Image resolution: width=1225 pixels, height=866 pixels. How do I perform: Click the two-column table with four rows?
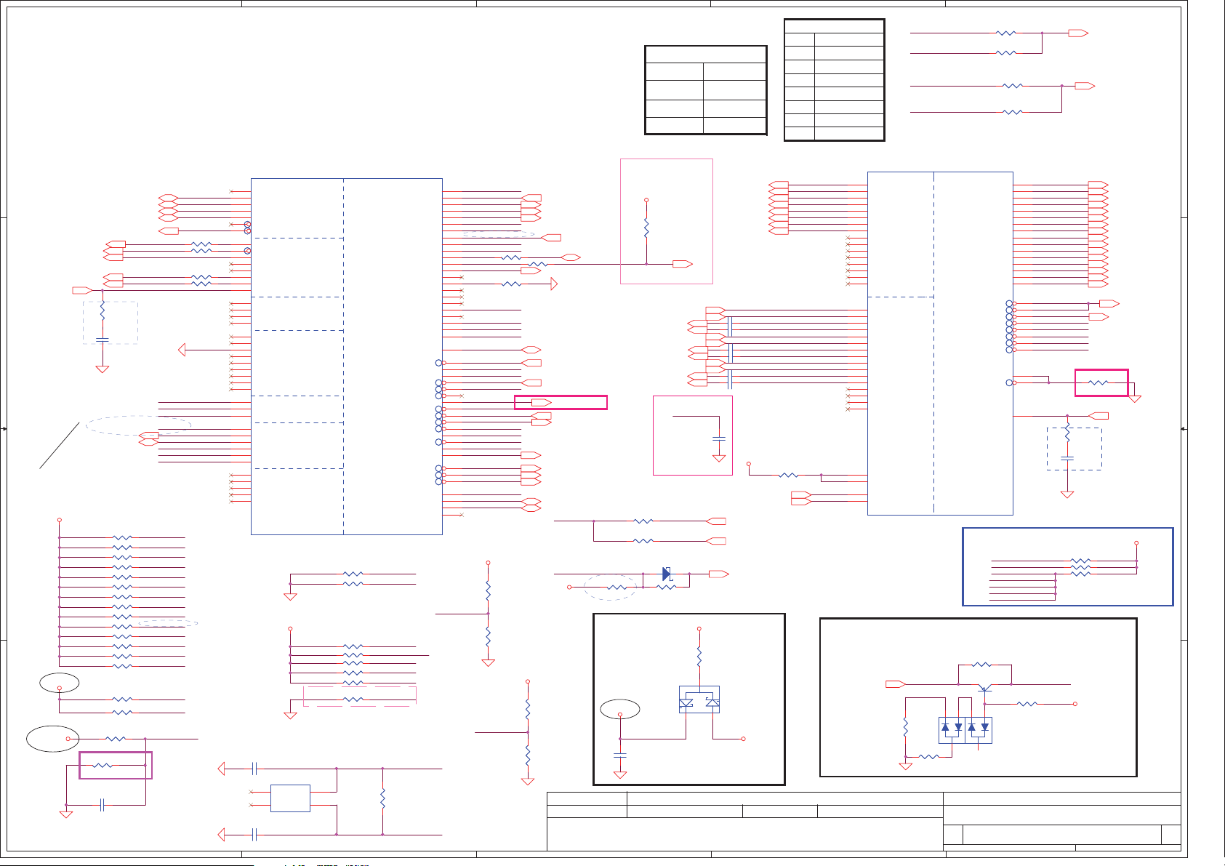[706, 90]
